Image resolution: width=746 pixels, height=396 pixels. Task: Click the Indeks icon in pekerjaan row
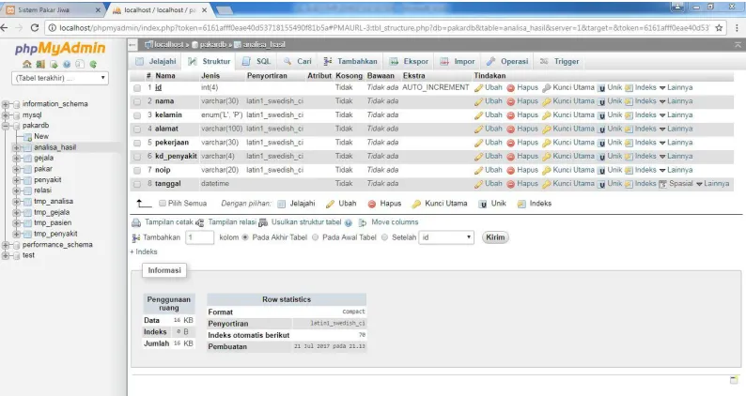coord(629,143)
